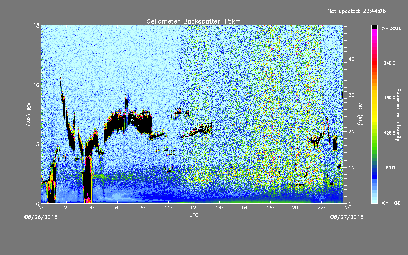Image resolution: width=408 pixels, height=255 pixels.
Task: Click the "<= 0.0" colorbar label
Action: 392,203
